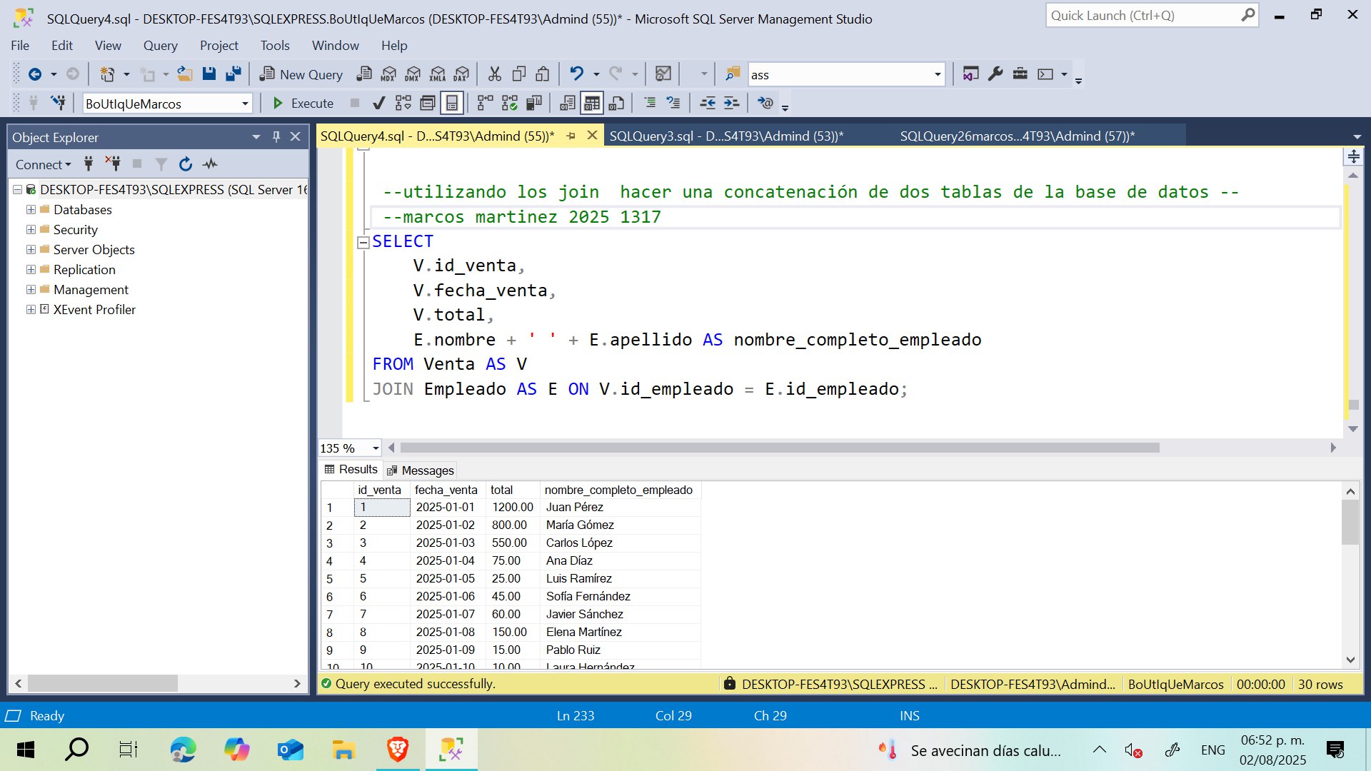Click the Undo arrow icon
This screenshot has width=1371, height=771.
[576, 74]
